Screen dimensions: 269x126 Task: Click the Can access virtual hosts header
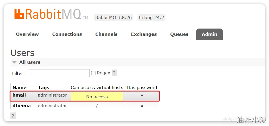pos(97,87)
